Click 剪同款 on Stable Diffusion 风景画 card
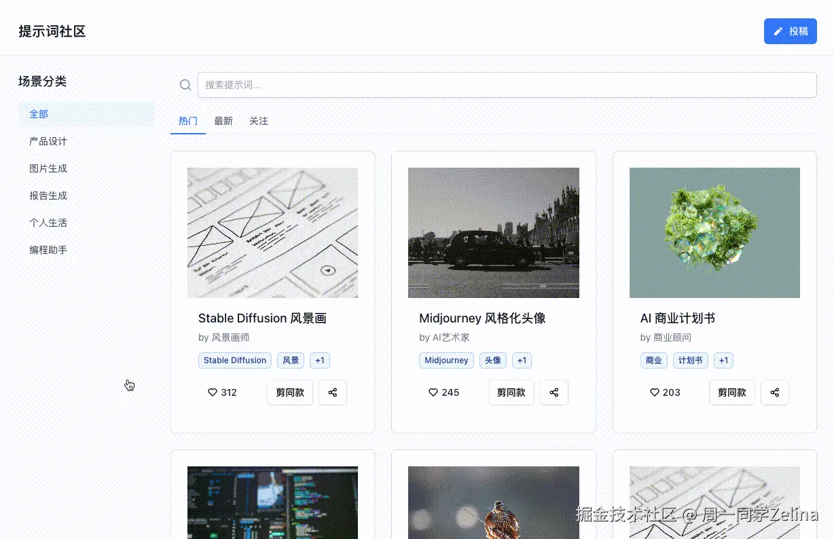The height and width of the screenshot is (539, 834). 289,392
